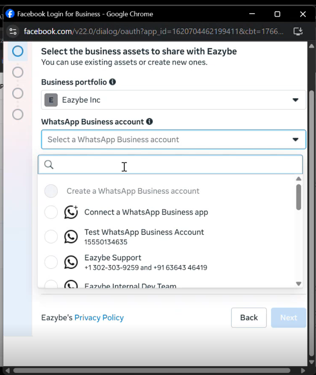Click WhatsApp icon beside Connect a WhatsApp Business app

click(71, 212)
